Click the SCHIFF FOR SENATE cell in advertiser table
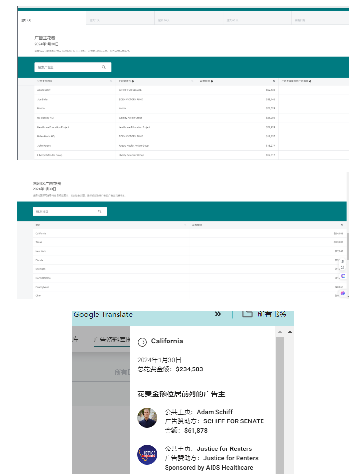The width and height of the screenshot is (359, 474). [130, 90]
